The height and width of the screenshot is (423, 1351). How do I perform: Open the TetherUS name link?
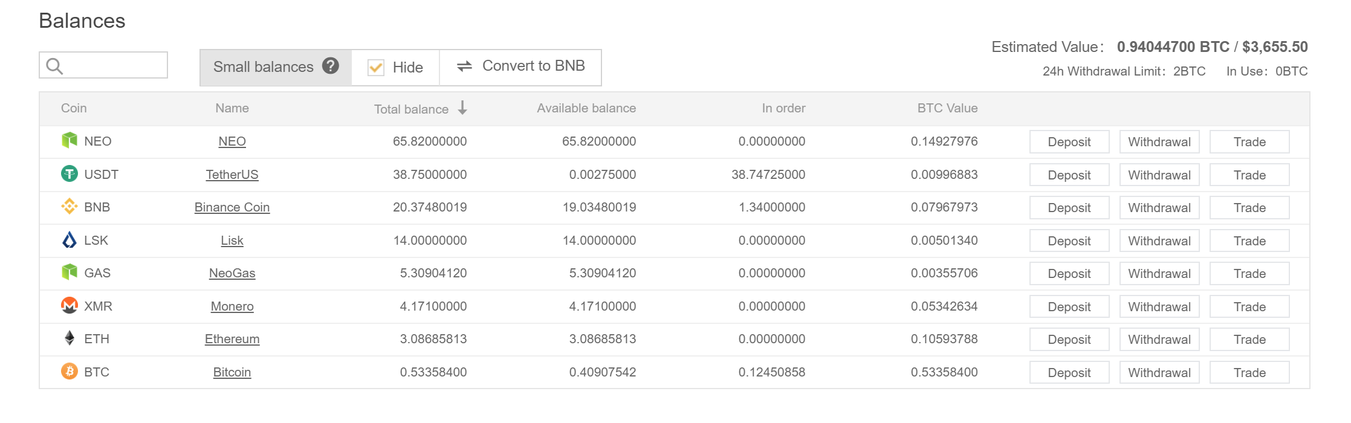tap(232, 175)
